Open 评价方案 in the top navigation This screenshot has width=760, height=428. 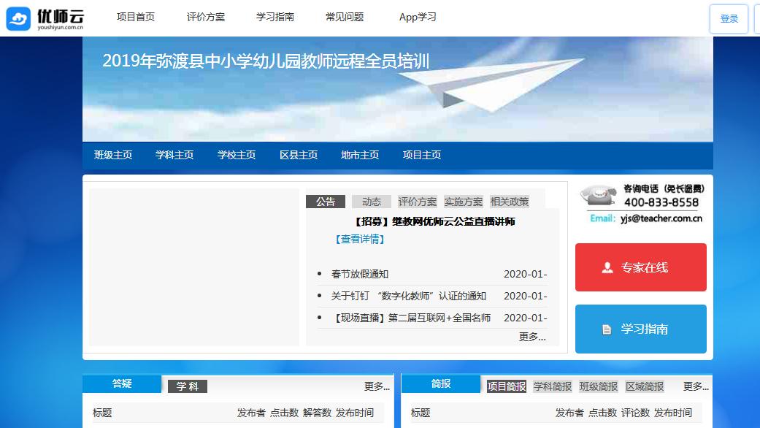coord(206,18)
